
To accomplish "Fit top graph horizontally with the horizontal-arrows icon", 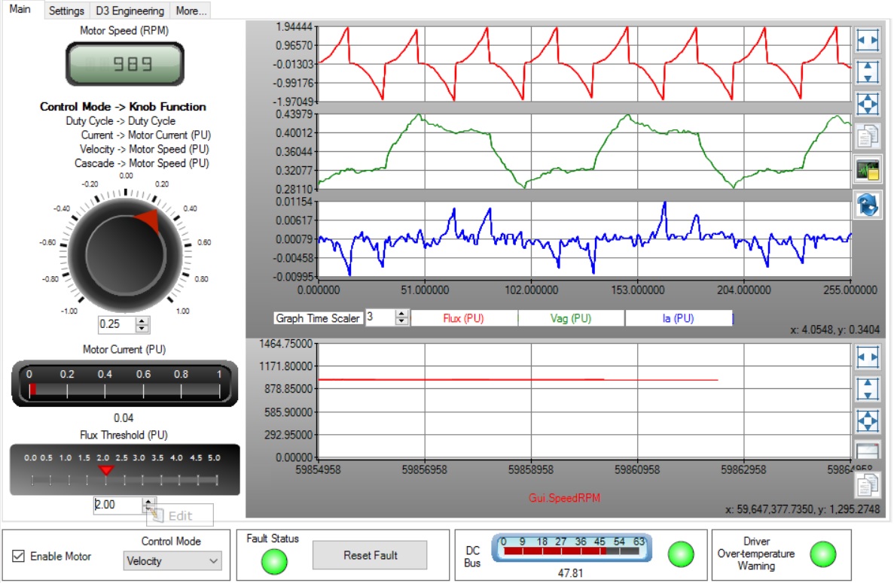I will pos(867,40).
